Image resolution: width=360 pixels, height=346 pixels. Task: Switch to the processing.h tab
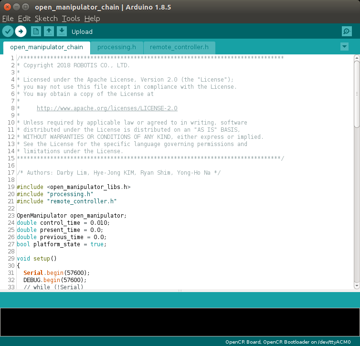tap(116, 47)
